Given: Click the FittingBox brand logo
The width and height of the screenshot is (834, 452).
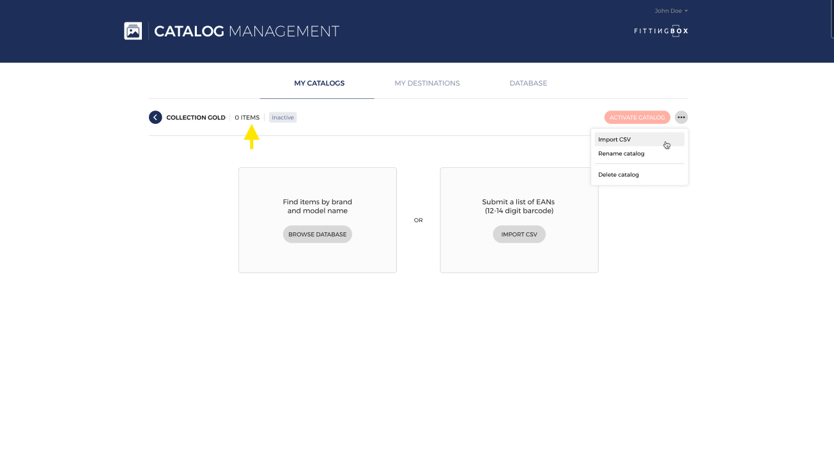Looking at the screenshot, I should tap(661, 31).
